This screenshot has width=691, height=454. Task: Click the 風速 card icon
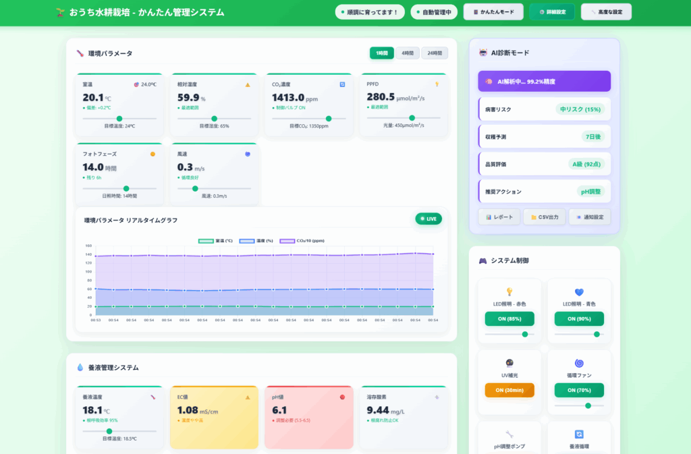[x=248, y=154]
